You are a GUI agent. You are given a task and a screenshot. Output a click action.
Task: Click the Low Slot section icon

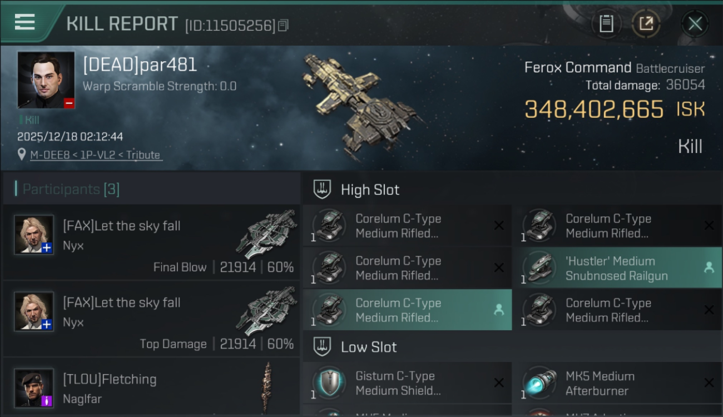[323, 347]
